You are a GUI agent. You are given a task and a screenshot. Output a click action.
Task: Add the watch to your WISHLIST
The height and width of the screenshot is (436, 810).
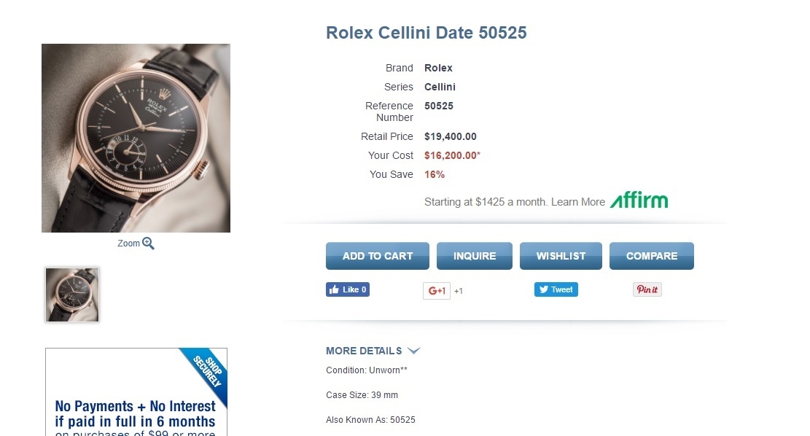(x=561, y=256)
